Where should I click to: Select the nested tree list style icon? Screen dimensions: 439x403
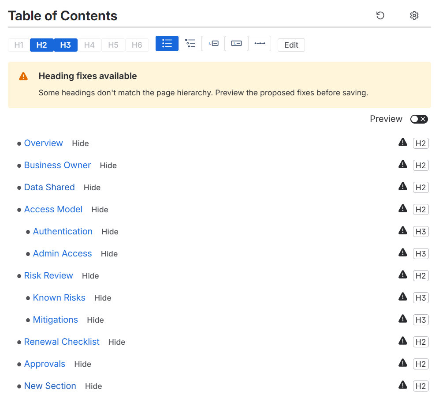(x=190, y=43)
